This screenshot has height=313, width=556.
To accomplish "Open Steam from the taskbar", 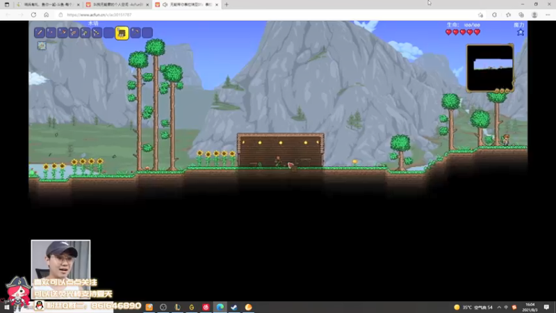I will (x=234, y=307).
